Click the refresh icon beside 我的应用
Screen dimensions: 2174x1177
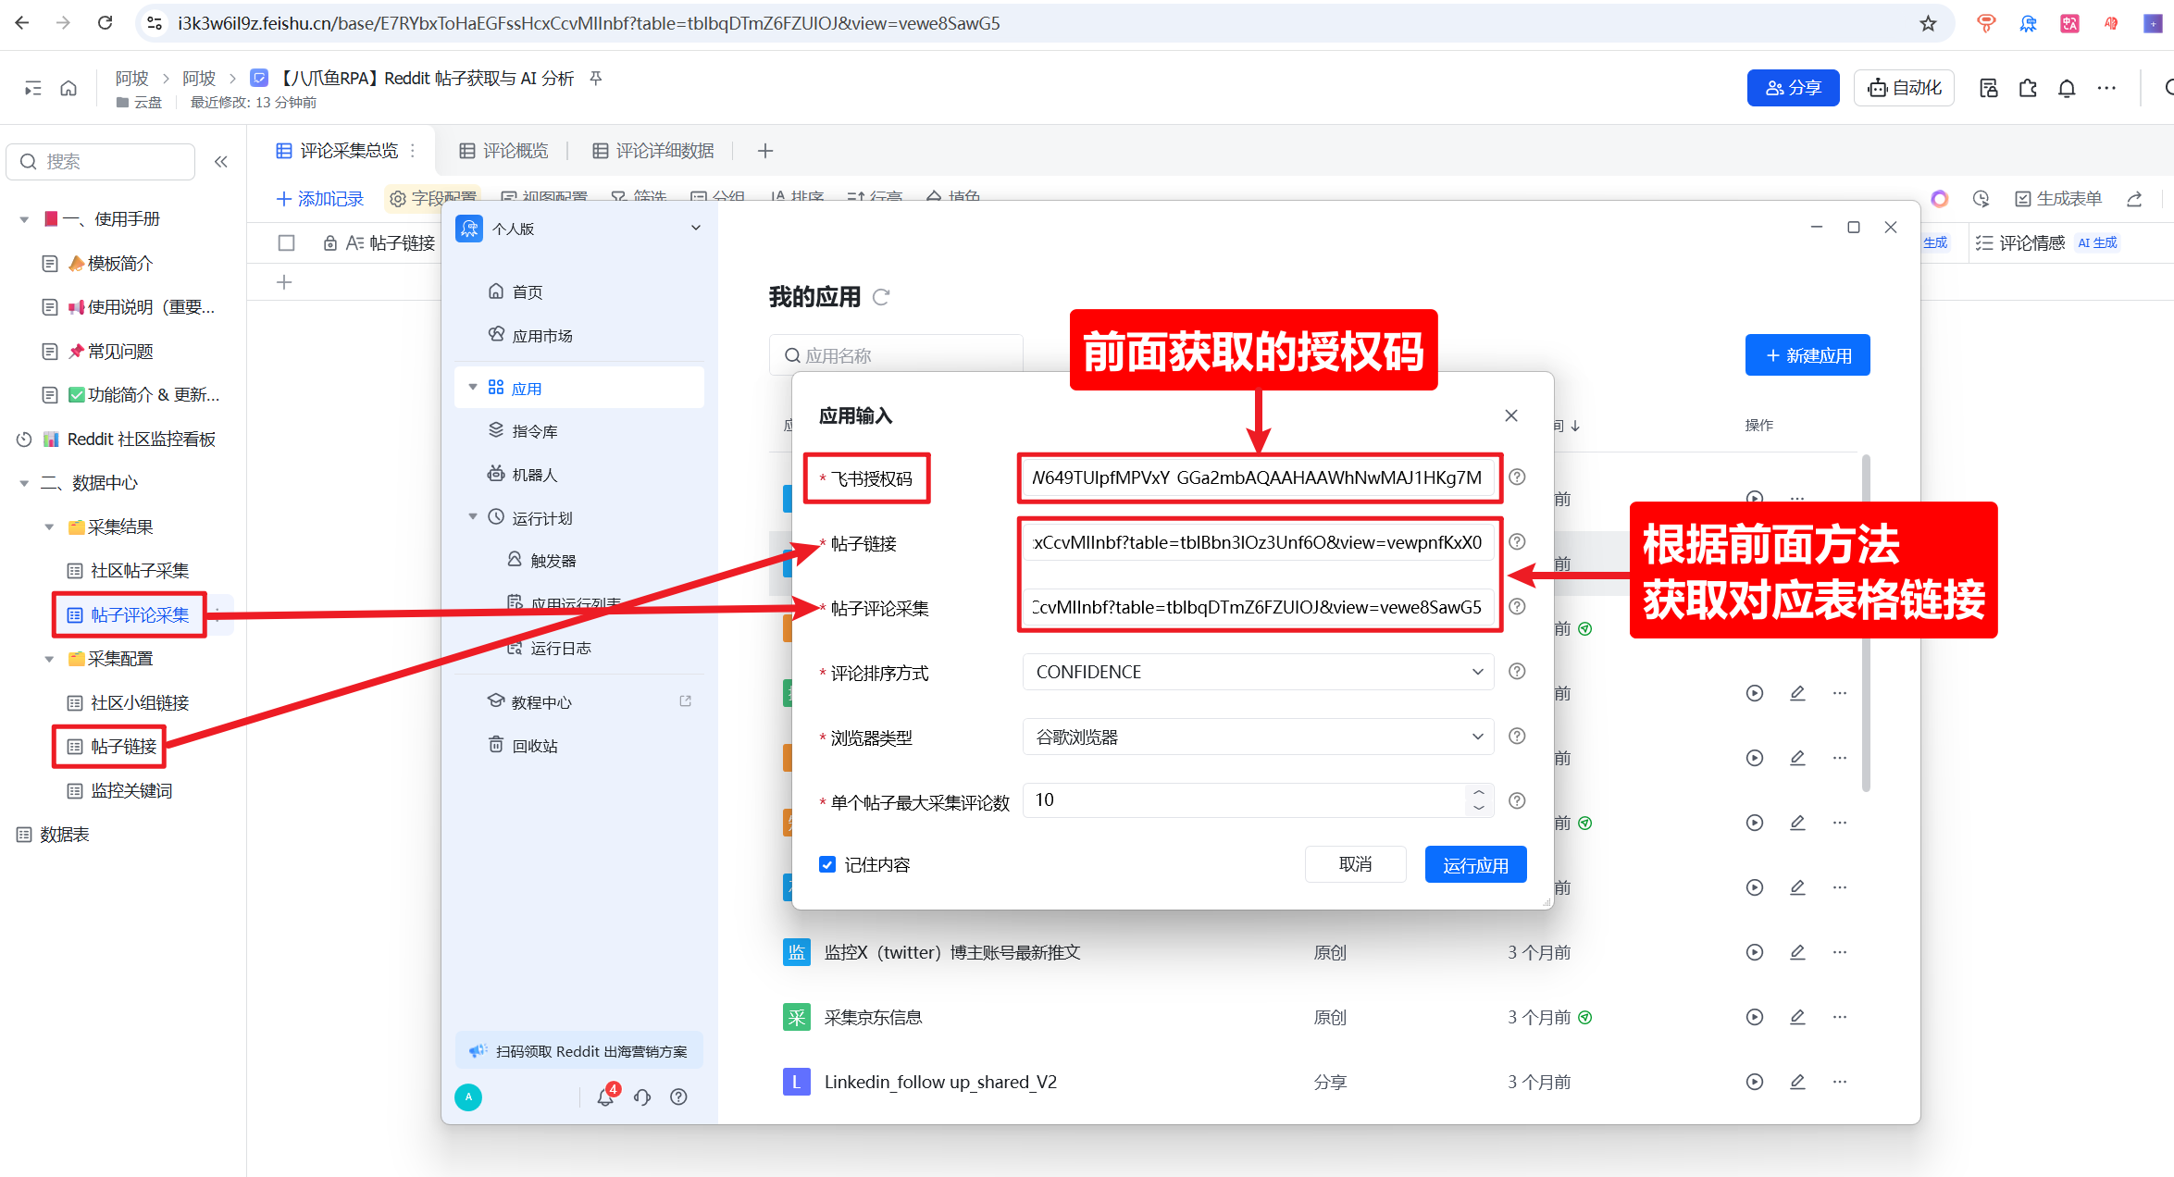click(881, 297)
